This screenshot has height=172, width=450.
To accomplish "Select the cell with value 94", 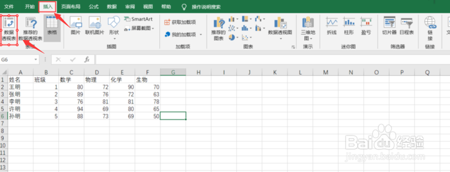I will tap(72, 109).
